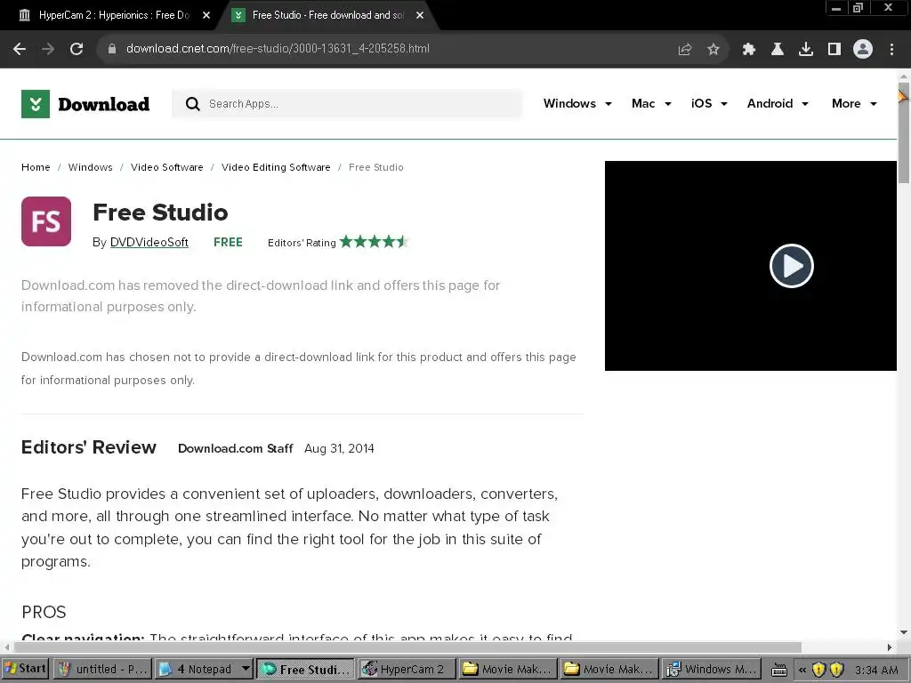Open Chrome three-dot menu
Screen dimensions: 911x683
click(891, 50)
